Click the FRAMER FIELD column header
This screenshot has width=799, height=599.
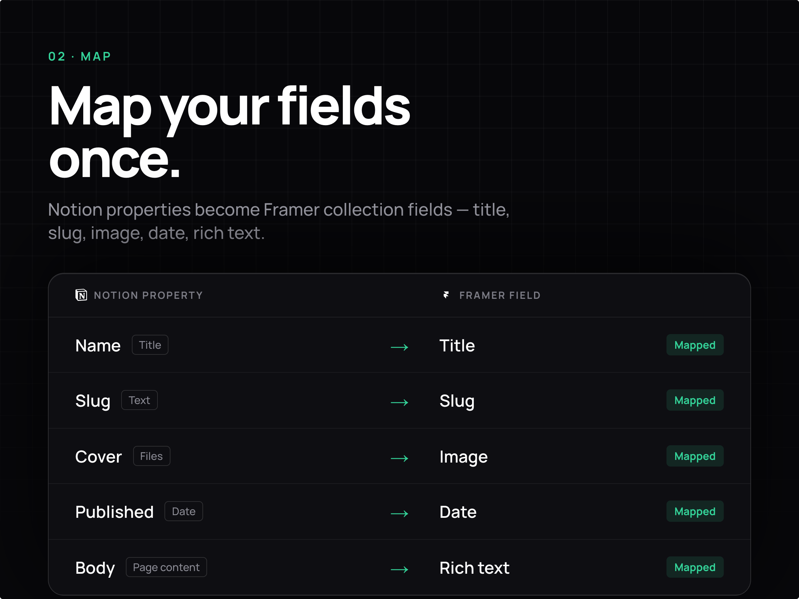500,296
